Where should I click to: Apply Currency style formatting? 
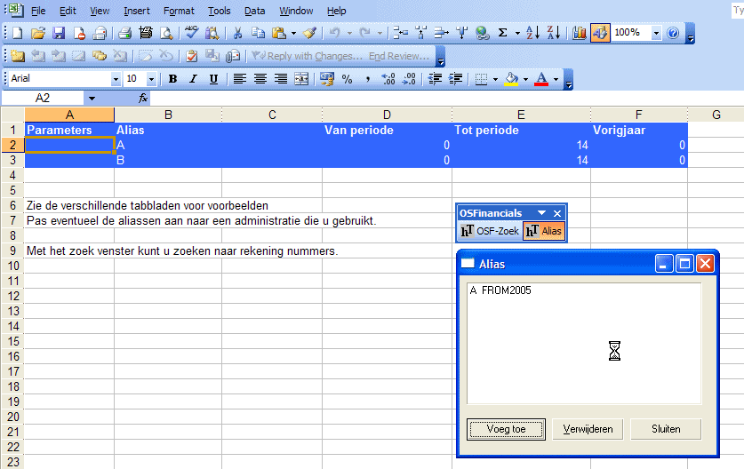tap(326, 79)
